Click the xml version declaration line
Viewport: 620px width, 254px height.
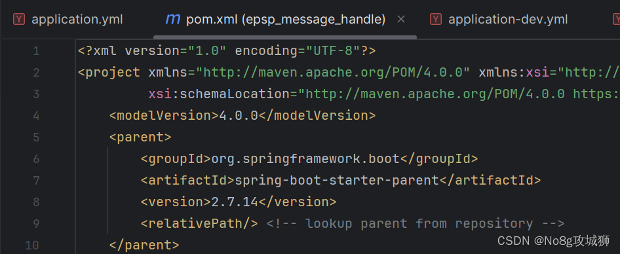(227, 51)
